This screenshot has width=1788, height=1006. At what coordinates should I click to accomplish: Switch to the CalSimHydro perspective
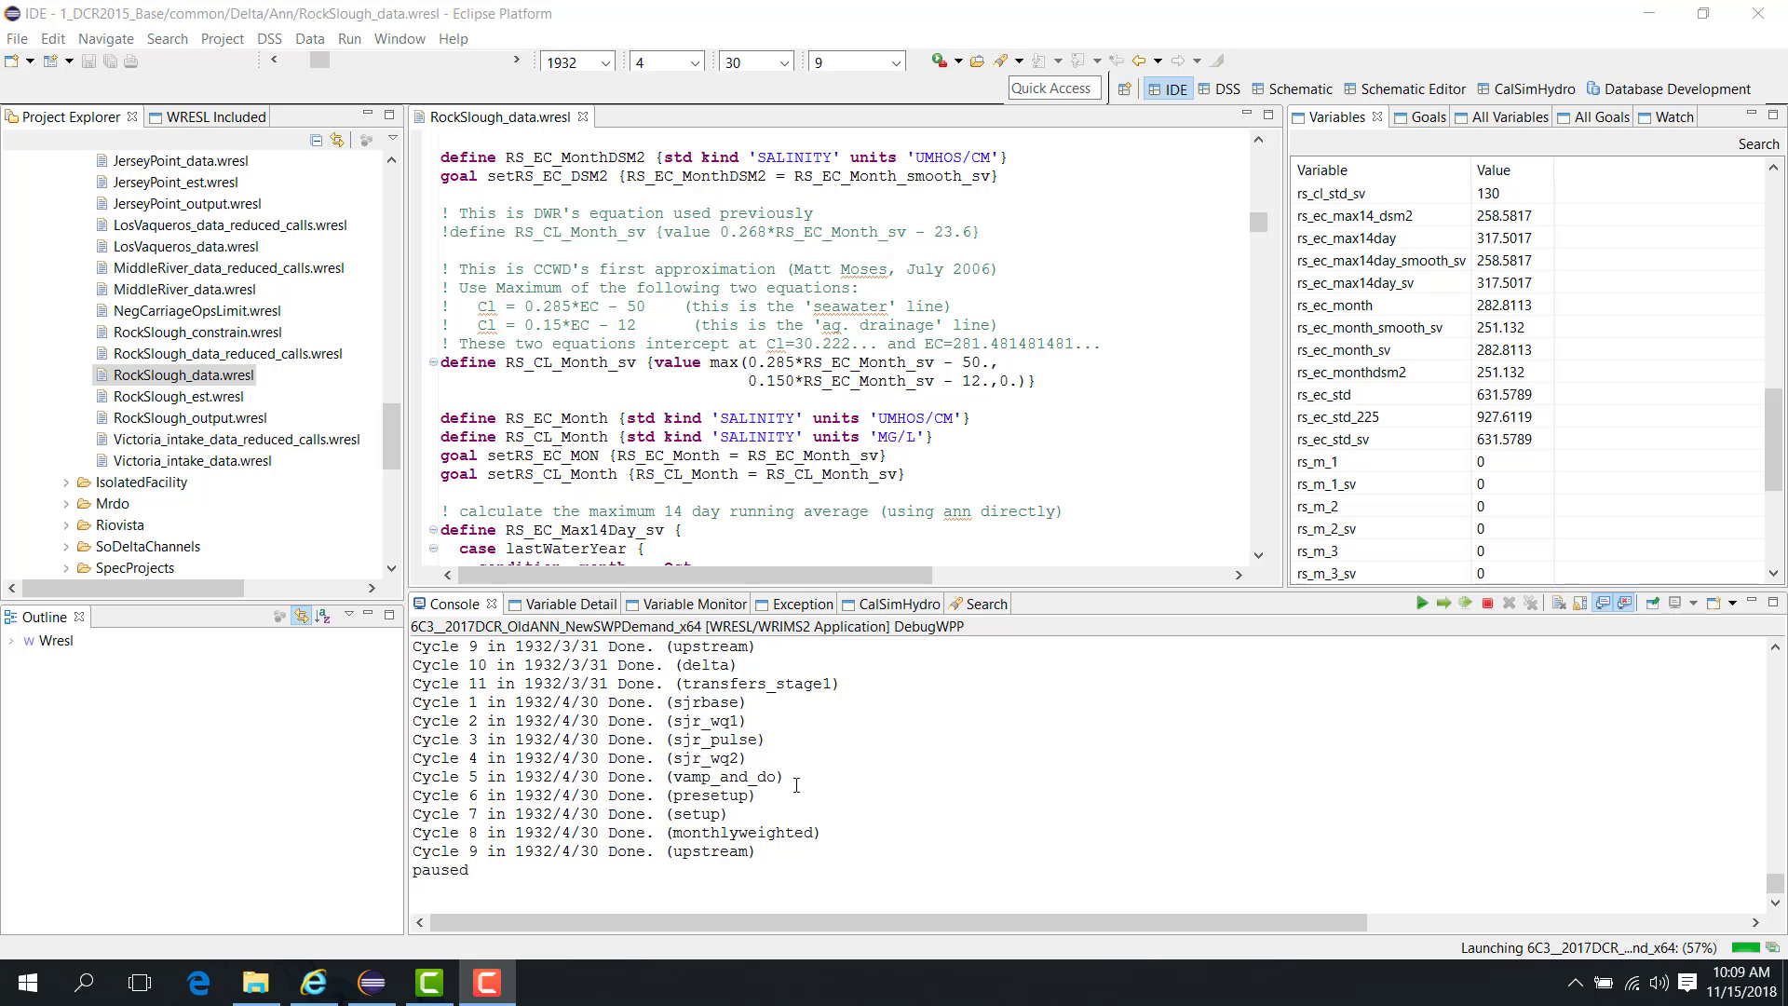pos(1525,89)
